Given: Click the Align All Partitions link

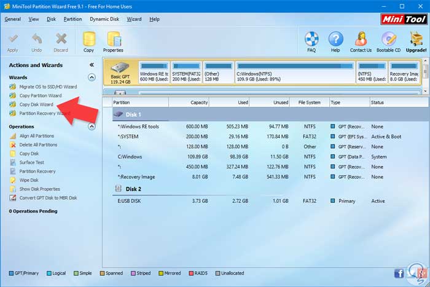Looking at the screenshot, I should [x=37, y=136].
